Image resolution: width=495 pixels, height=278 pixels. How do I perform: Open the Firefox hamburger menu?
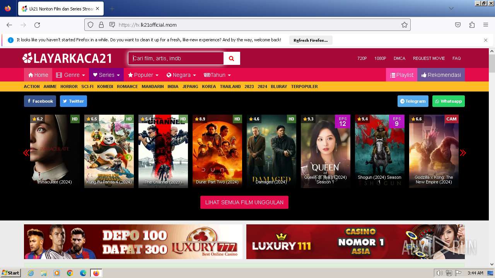[x=486, y=25]
